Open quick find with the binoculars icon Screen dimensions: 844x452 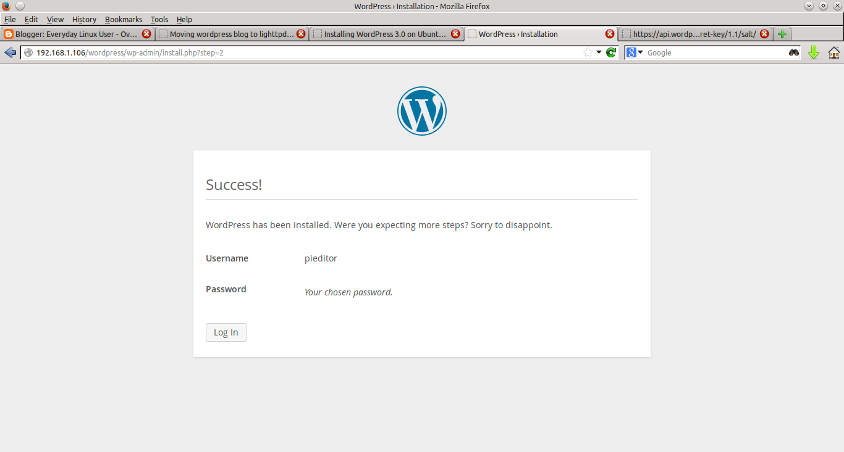pos(793,52)
